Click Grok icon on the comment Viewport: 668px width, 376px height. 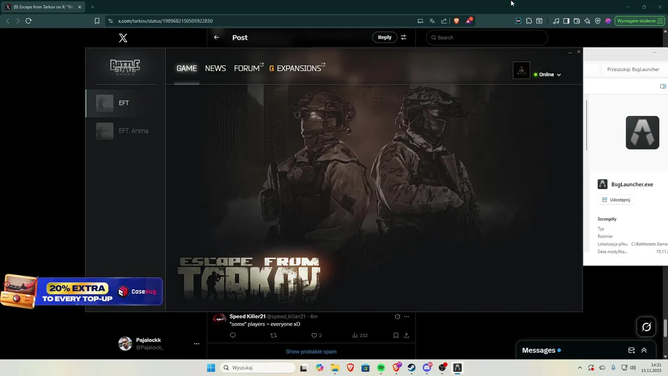point(397,316)
